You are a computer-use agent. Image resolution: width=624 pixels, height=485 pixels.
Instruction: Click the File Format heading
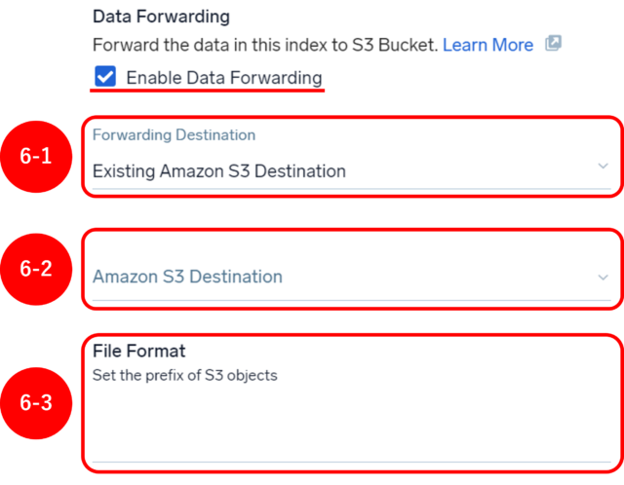[x=138, y=351]
